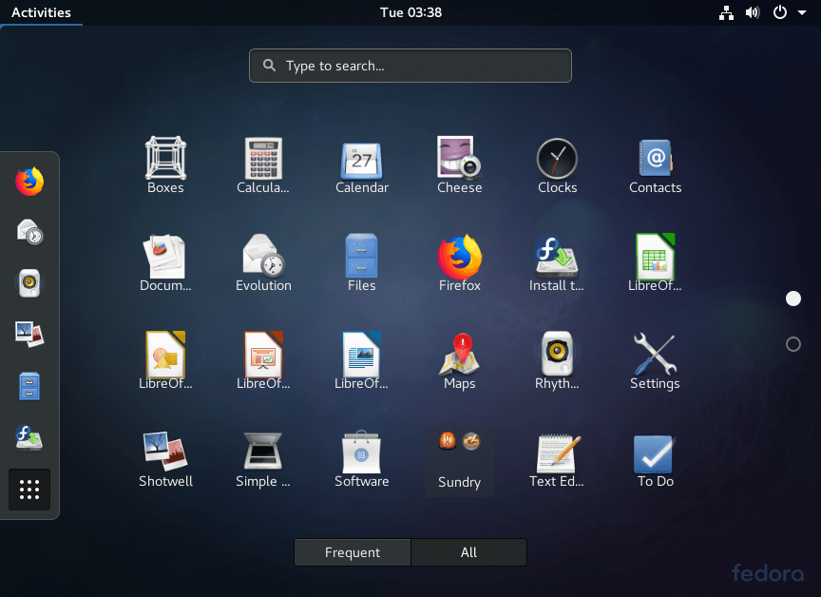Launch the Documents application

pyautogui.click(x=165, y=263)
